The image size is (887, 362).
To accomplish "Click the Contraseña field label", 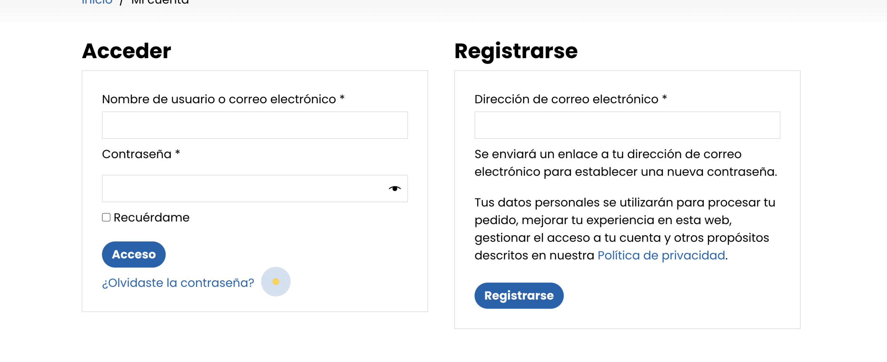I will [x=137, y=154].
